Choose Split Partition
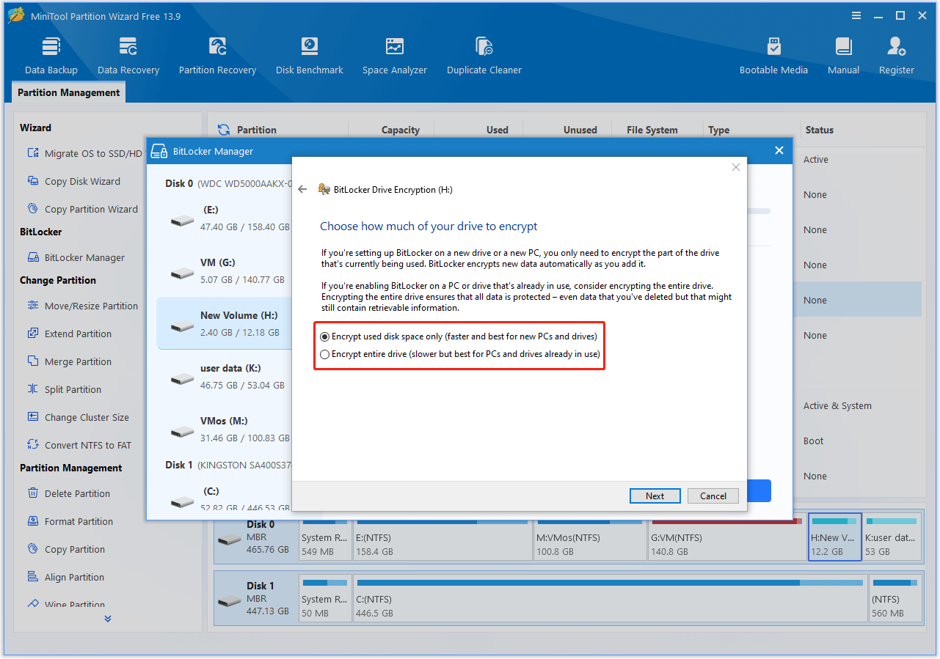 point(64,389)
